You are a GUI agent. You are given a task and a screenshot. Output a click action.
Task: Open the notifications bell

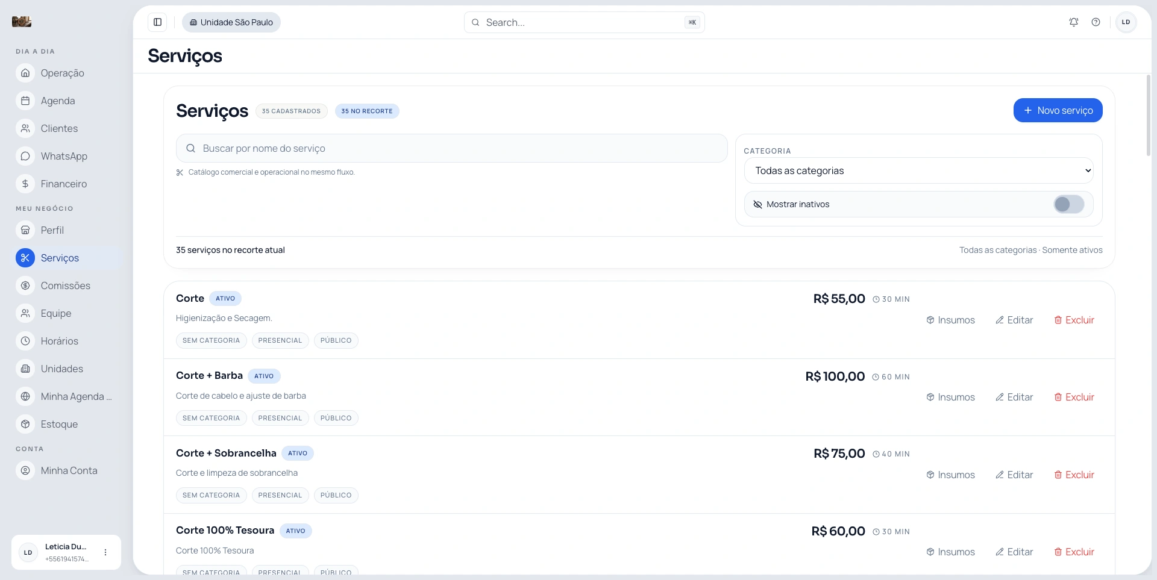(x=1073, y=22)
